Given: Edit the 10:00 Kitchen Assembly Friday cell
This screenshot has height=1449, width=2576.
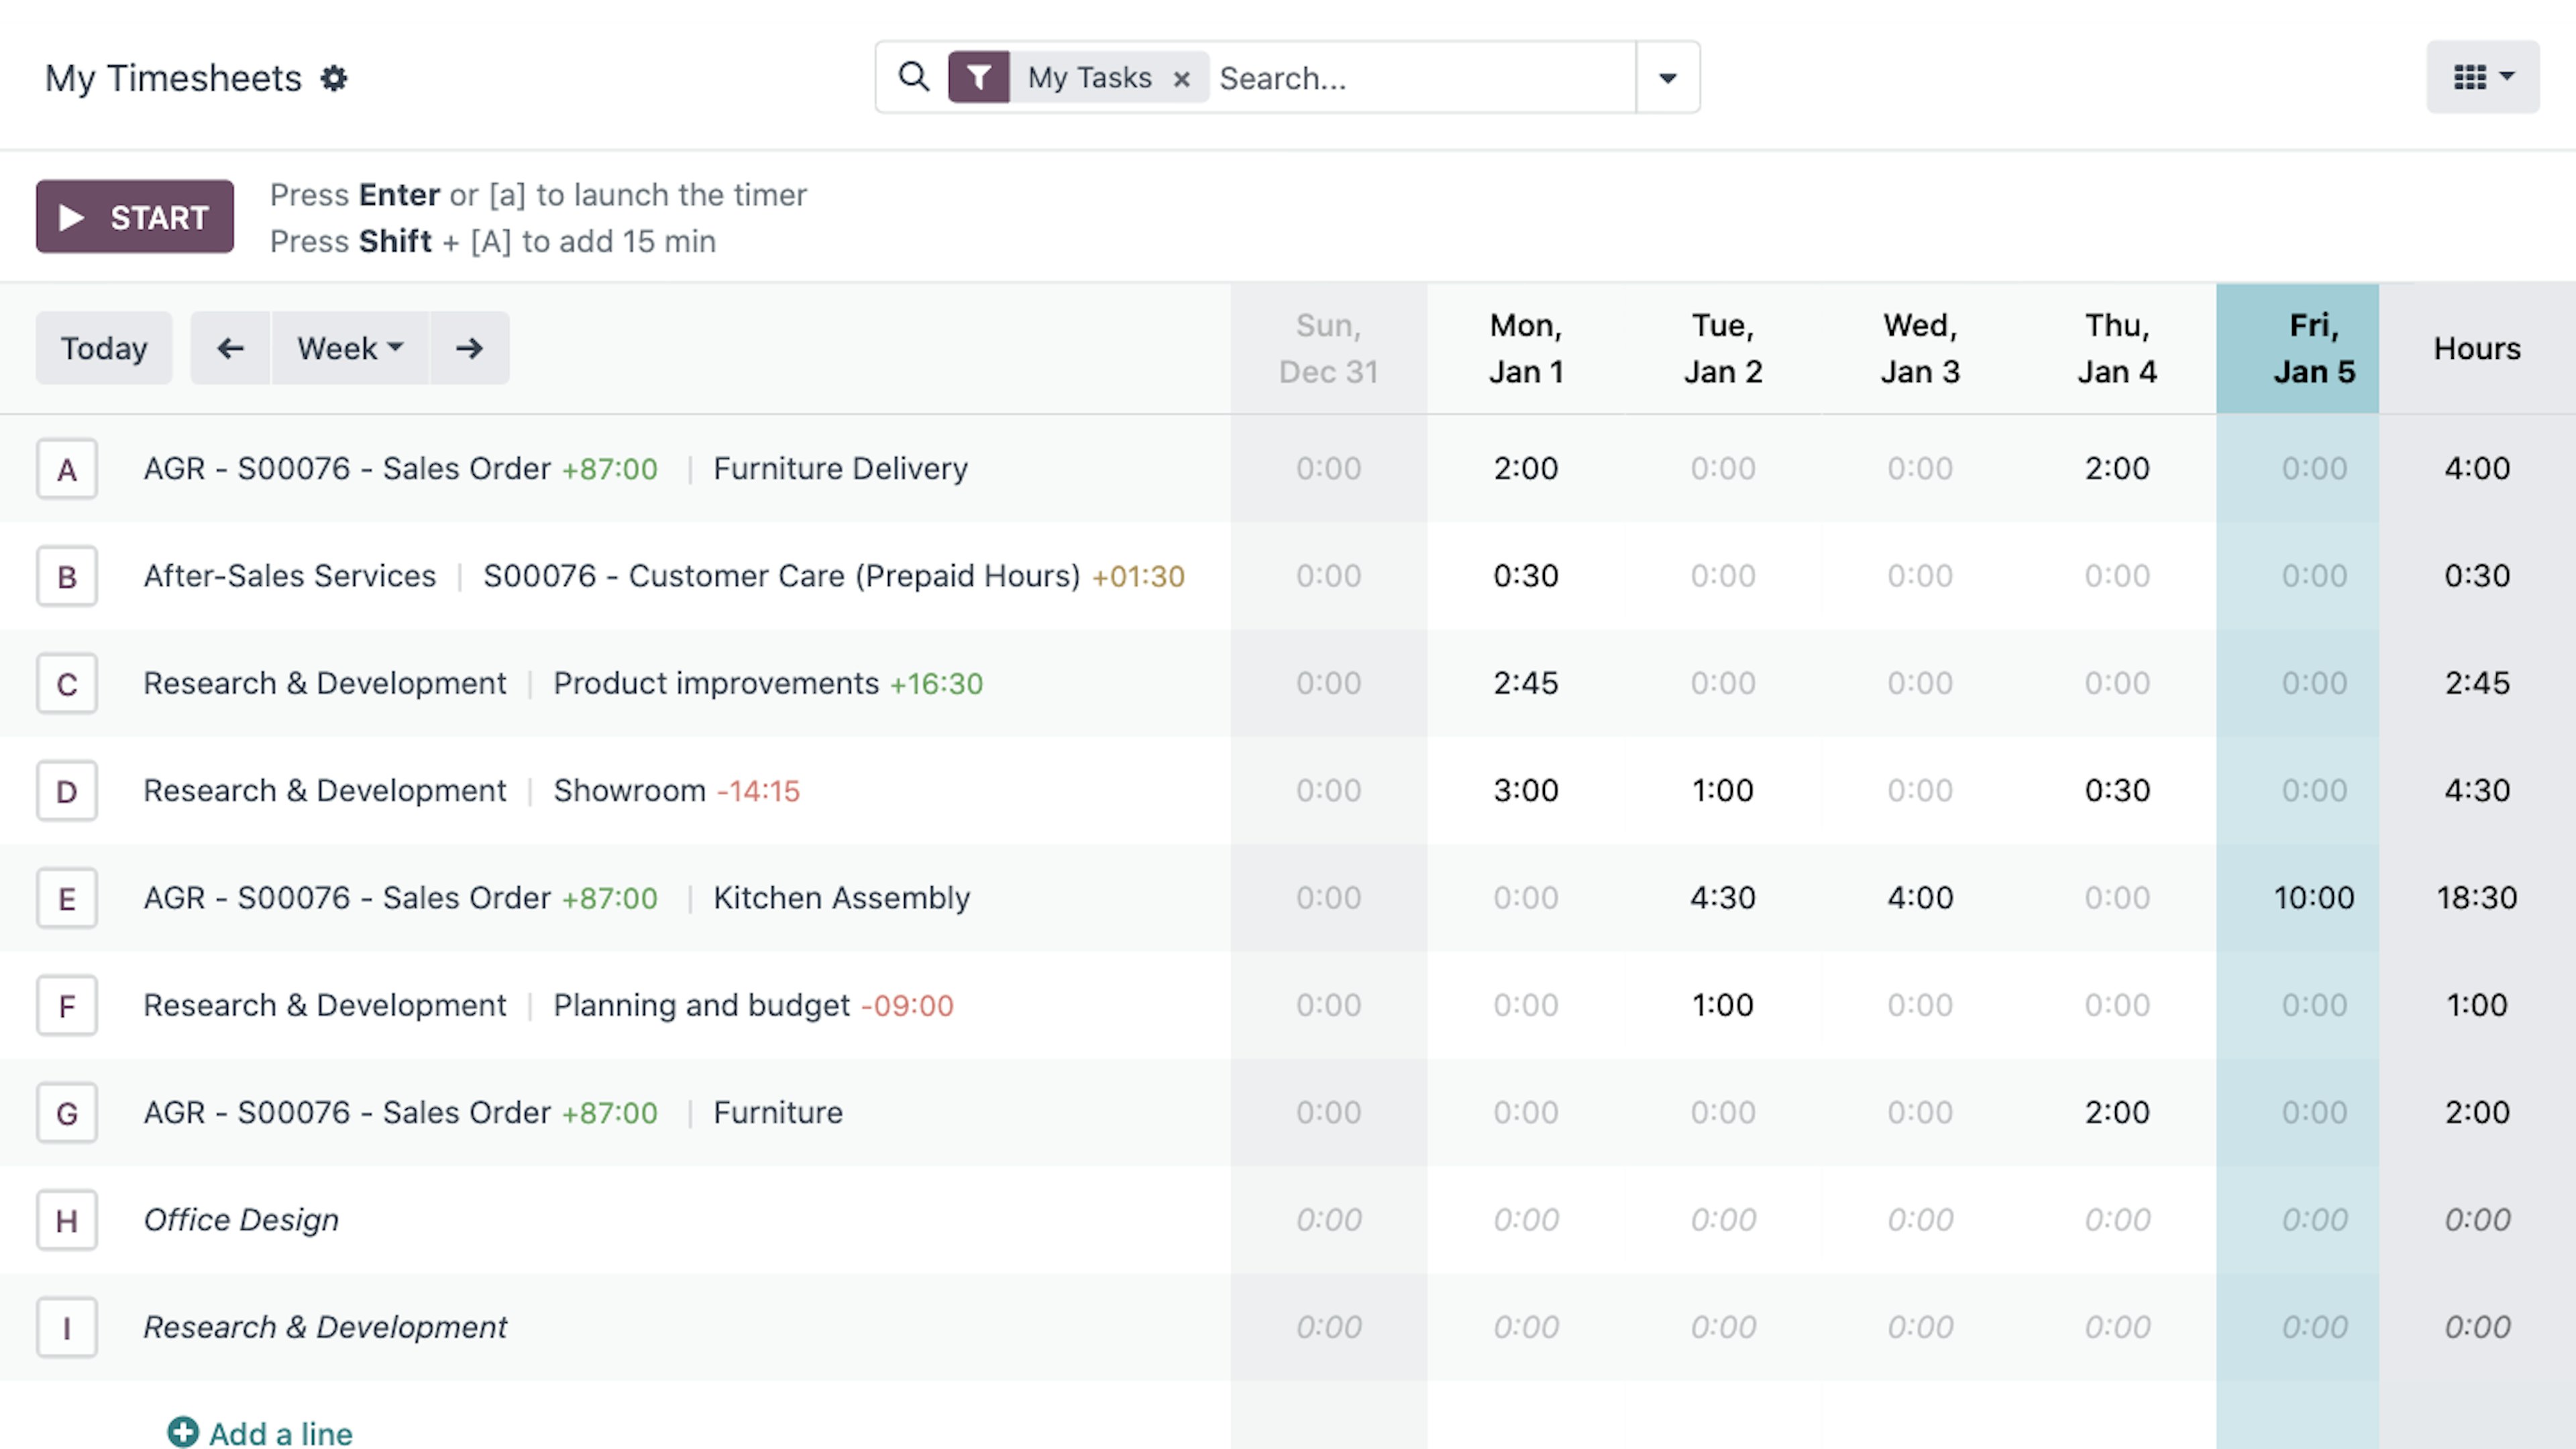Looking at the screenshot, I should click(x=2314, y=898).
